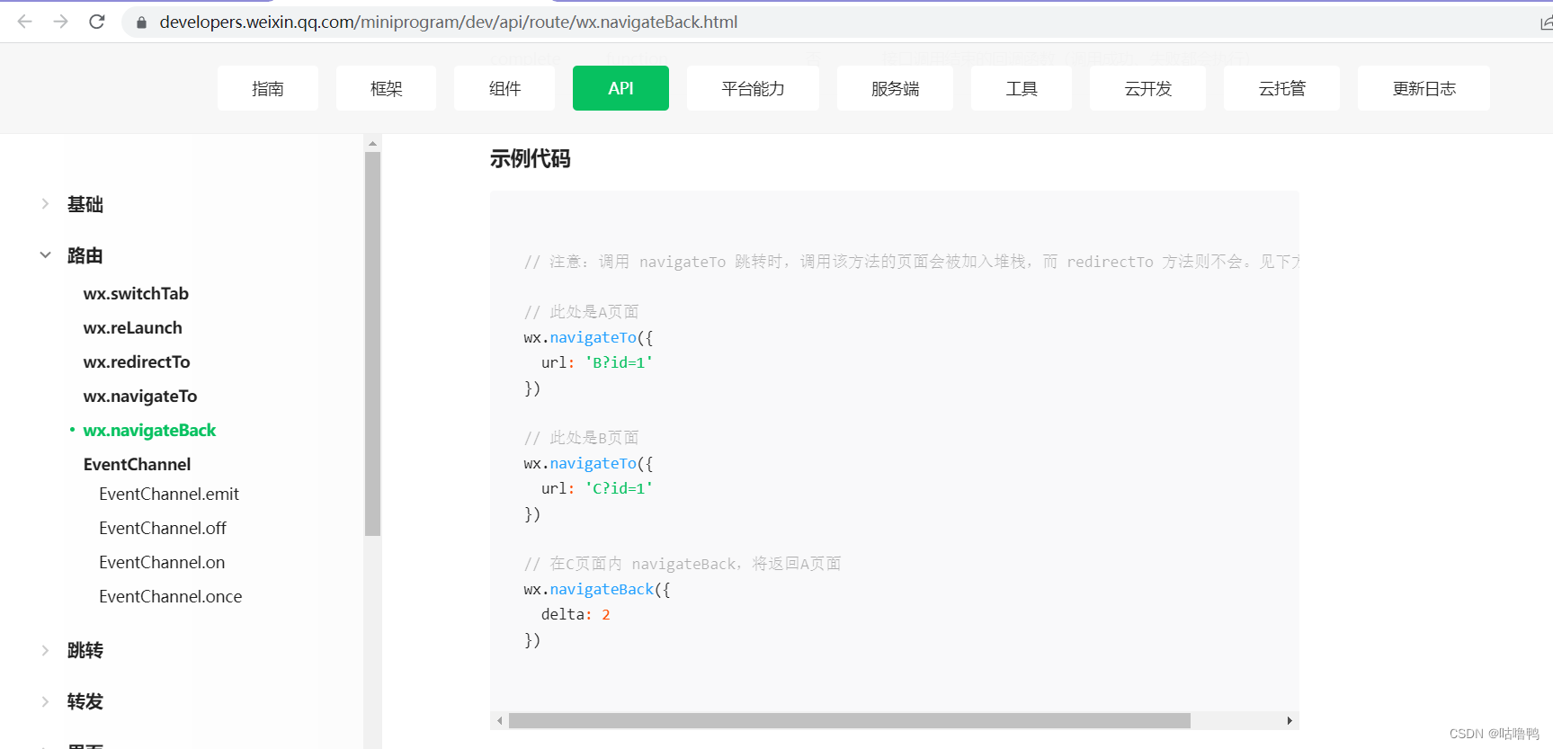This screenshot has width=1553, height=749.
Task: Open the 更新日志 tab
Action: click(x=1424, y=88)
